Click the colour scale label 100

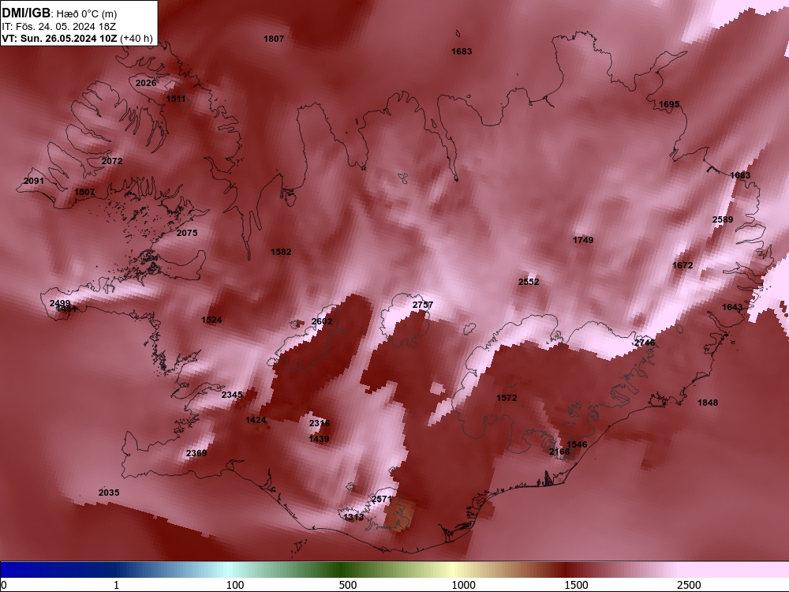pyautogui.click(x=235, y=585)
